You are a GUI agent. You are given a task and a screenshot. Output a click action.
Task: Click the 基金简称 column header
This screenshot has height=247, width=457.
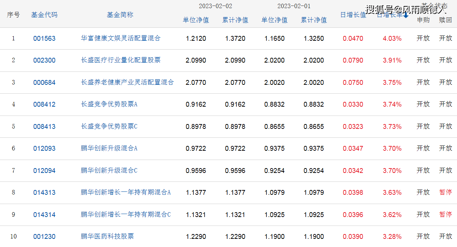[120, 15]
